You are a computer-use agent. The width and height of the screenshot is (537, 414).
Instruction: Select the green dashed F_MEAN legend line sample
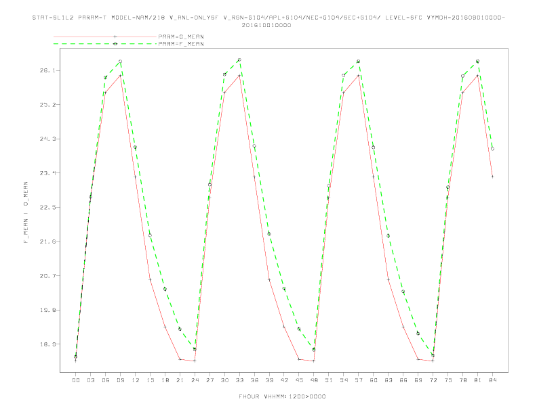click(x=105, y=44)
